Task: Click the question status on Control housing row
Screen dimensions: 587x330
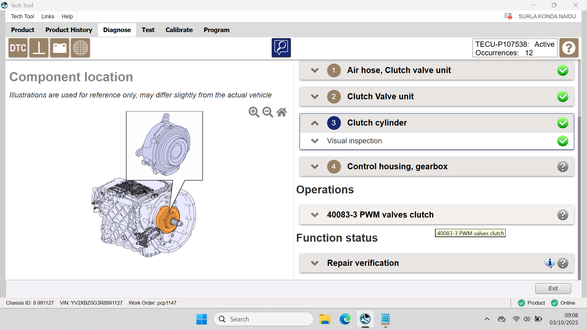Action: [x=563, y=167]
